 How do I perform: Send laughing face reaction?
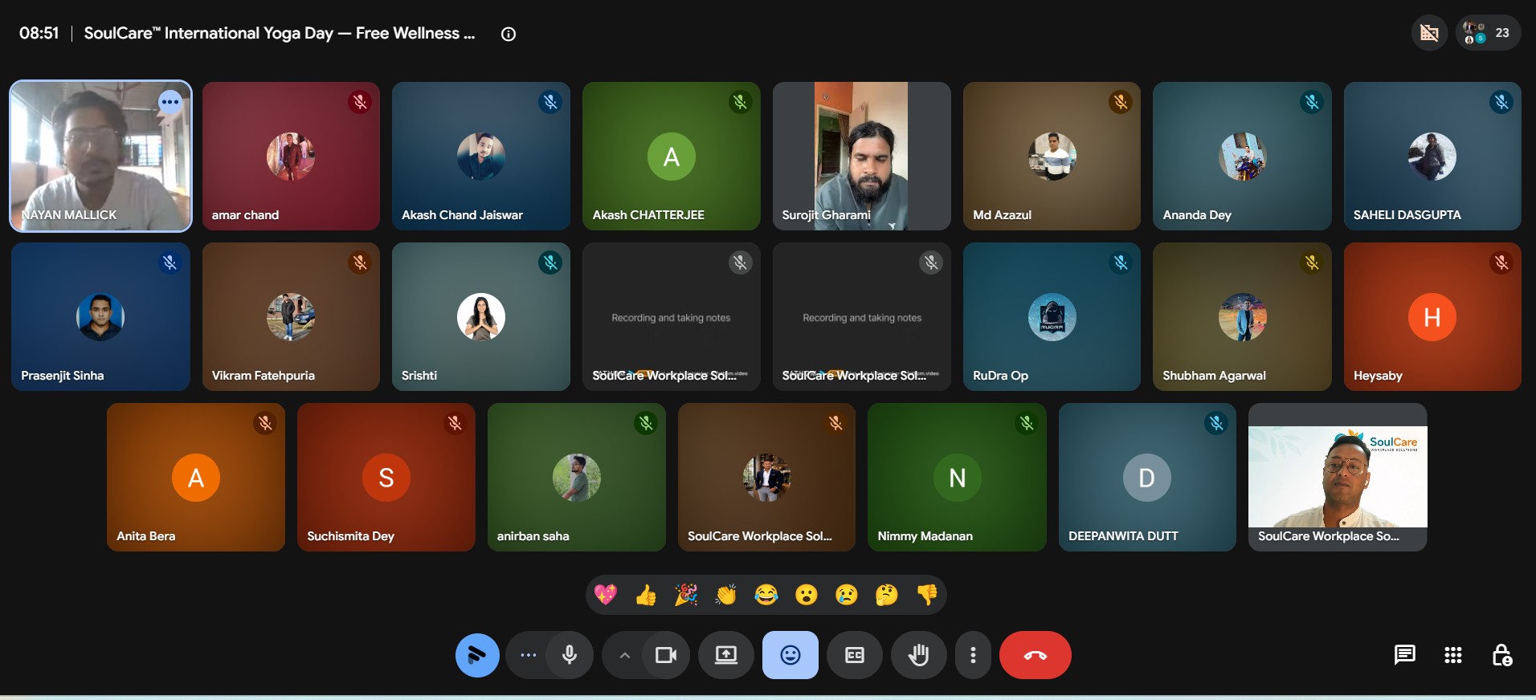click(x=766, y=595)
